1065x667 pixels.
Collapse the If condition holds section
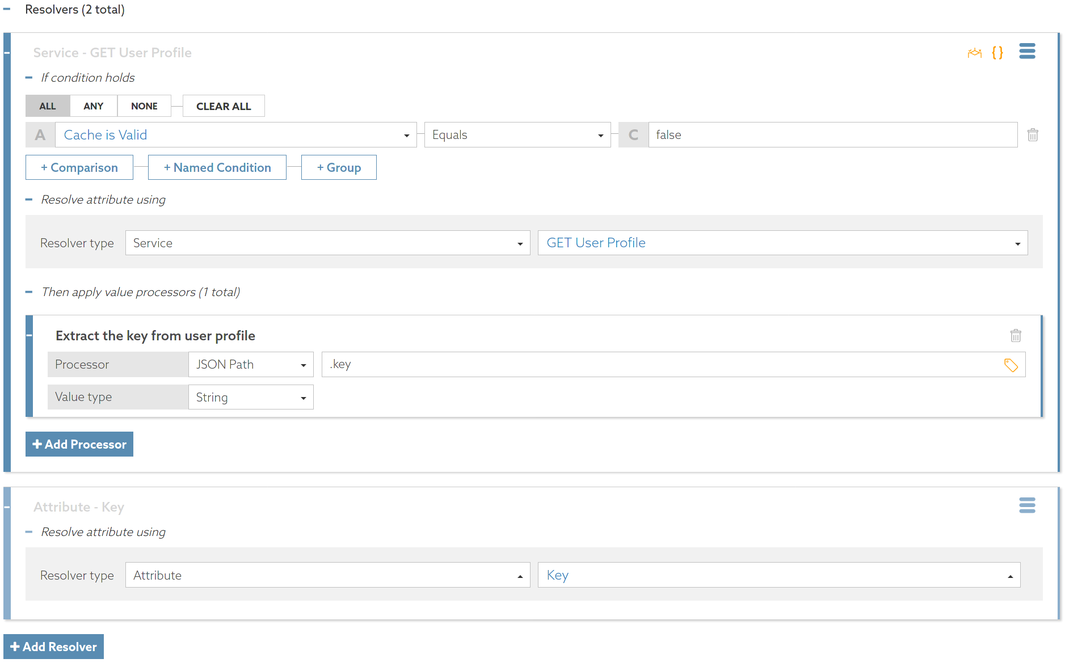[x=28, y=77]
